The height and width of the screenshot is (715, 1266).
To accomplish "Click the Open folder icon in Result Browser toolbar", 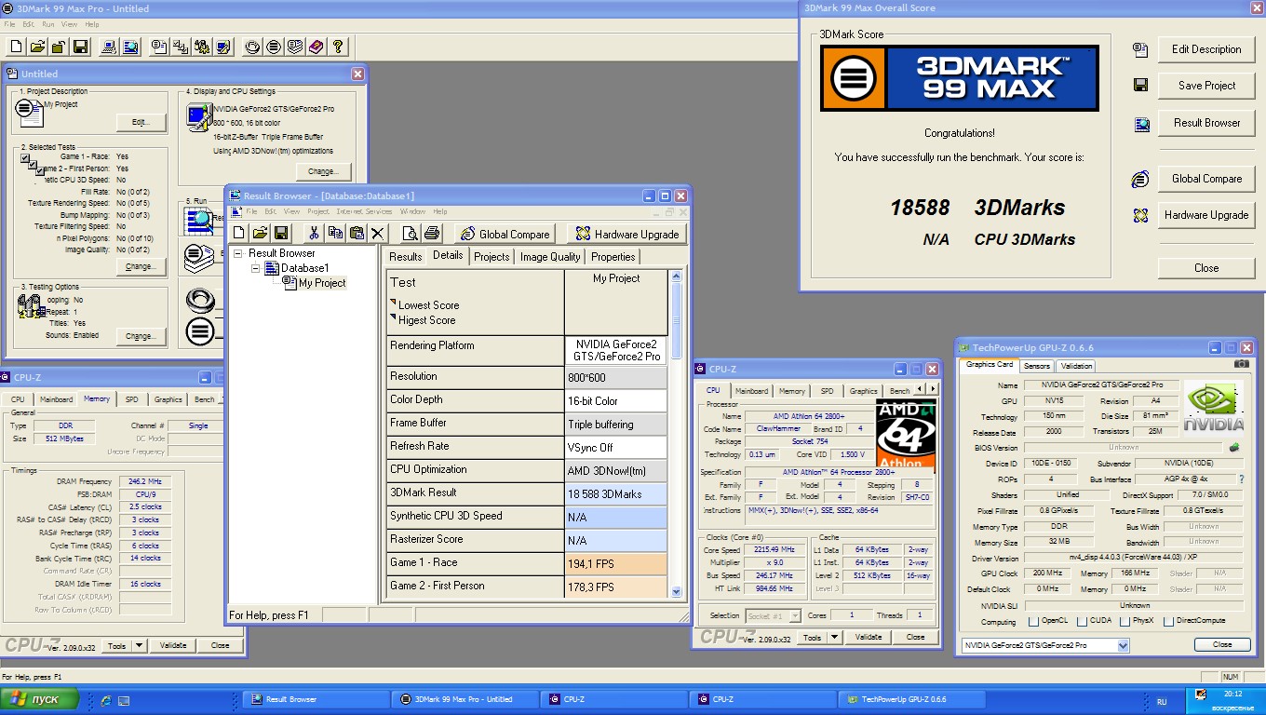I will (261, 233).
